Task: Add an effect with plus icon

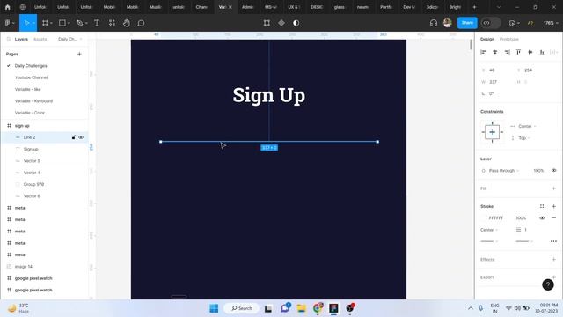Action: pos(553,260)
